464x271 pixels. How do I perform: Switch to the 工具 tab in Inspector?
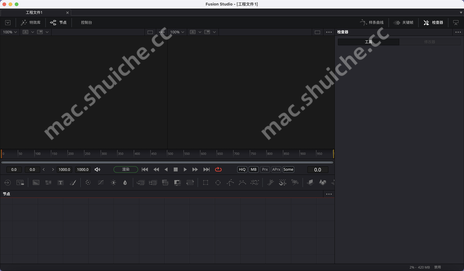pyautogui.click(x=368, y=42)
